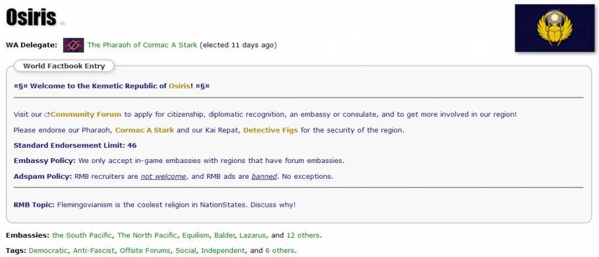The height and width of the screenshot is (257, 599).
Task: Click the small icon beside Osiris title
Action: pos(63,23)
